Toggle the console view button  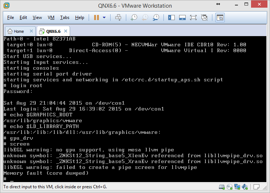[x=220, y=17]
